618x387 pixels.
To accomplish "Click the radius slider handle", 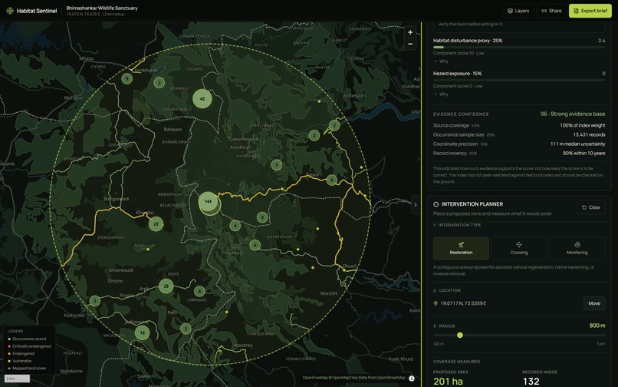I will click(x=460, y=336).
